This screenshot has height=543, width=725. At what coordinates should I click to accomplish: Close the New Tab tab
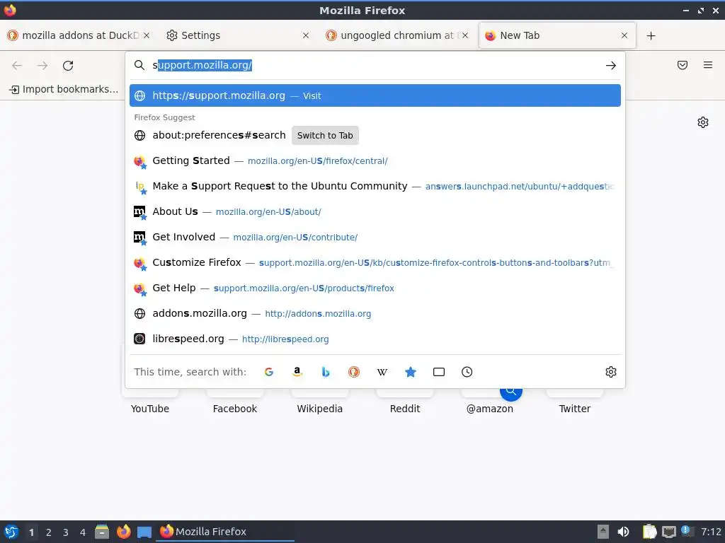(x=624, y=35)
